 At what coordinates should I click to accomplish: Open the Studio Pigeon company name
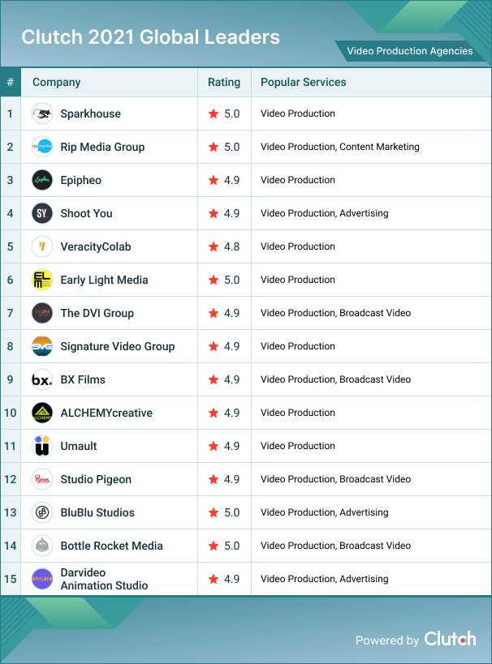coord(96,479)
